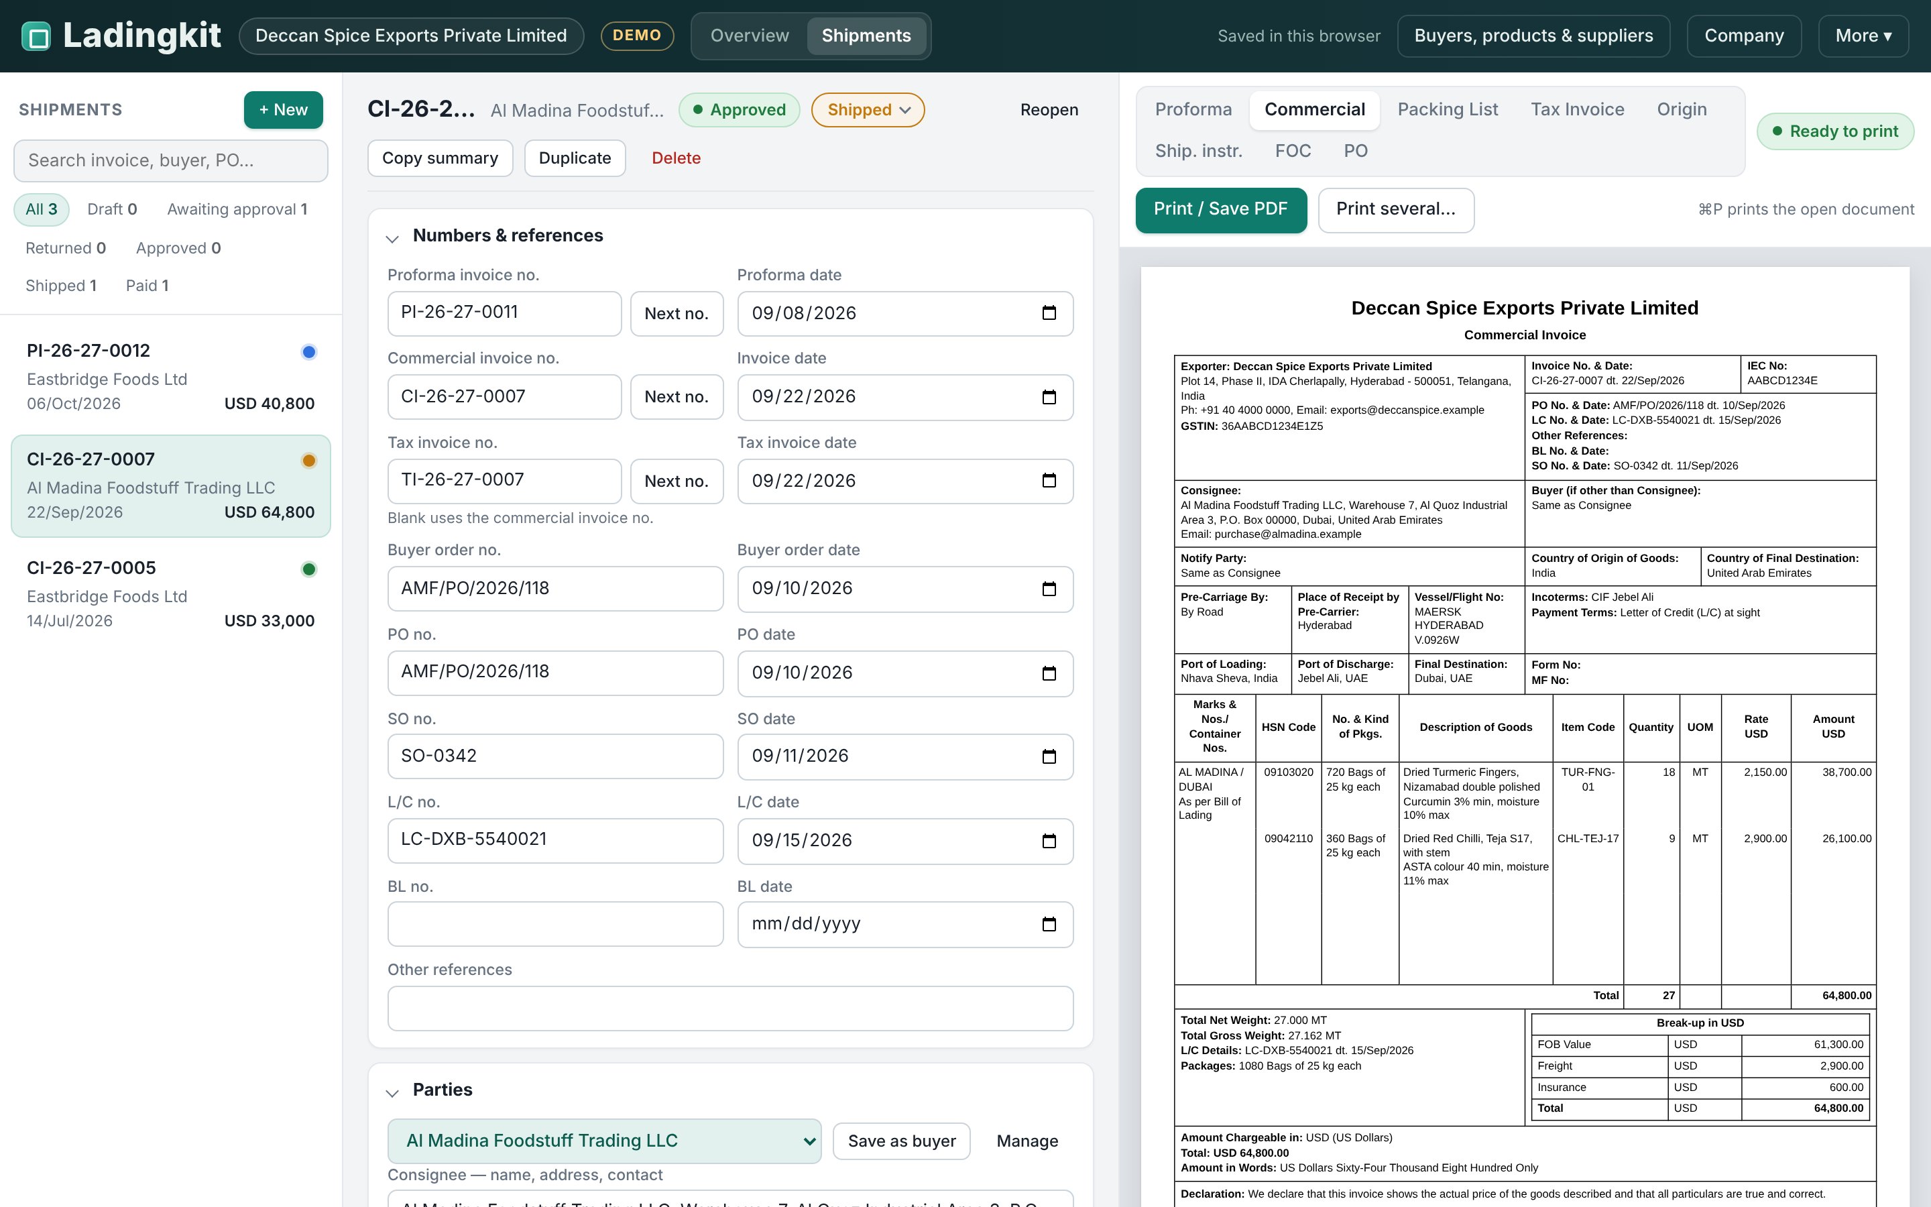The height and width of the screenshot is (1207, 1931).
Task: Filter shipments by Awaiting approval
Action: (237, 209)
